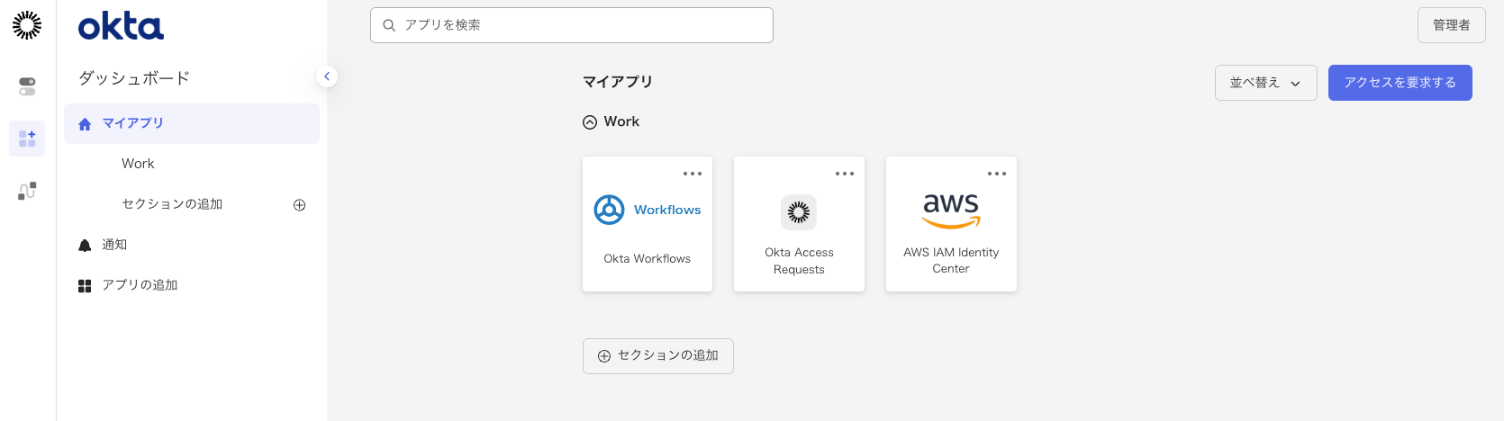Open the 並べ替え sort dropdown
Image resolution: width=1504 pixels, height=421 pixels.
click(x=1265, y=83)
